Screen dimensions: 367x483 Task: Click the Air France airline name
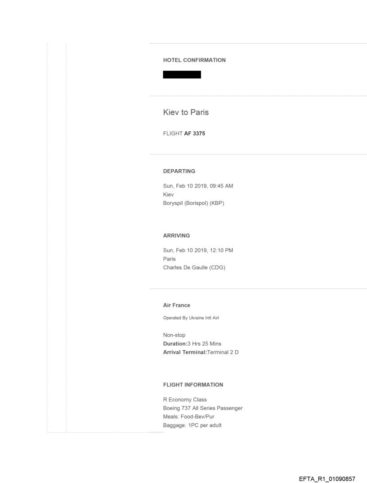[176, 305]
